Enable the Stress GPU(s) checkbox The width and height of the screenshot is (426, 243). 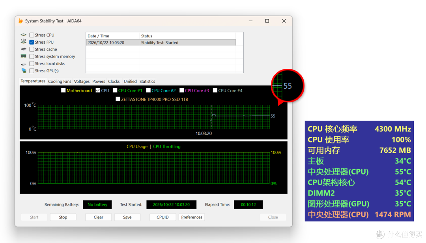[x=32, y=71]
